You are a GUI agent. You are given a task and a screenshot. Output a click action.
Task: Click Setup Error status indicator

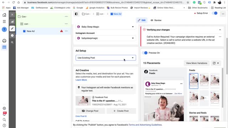pos(201,13)
